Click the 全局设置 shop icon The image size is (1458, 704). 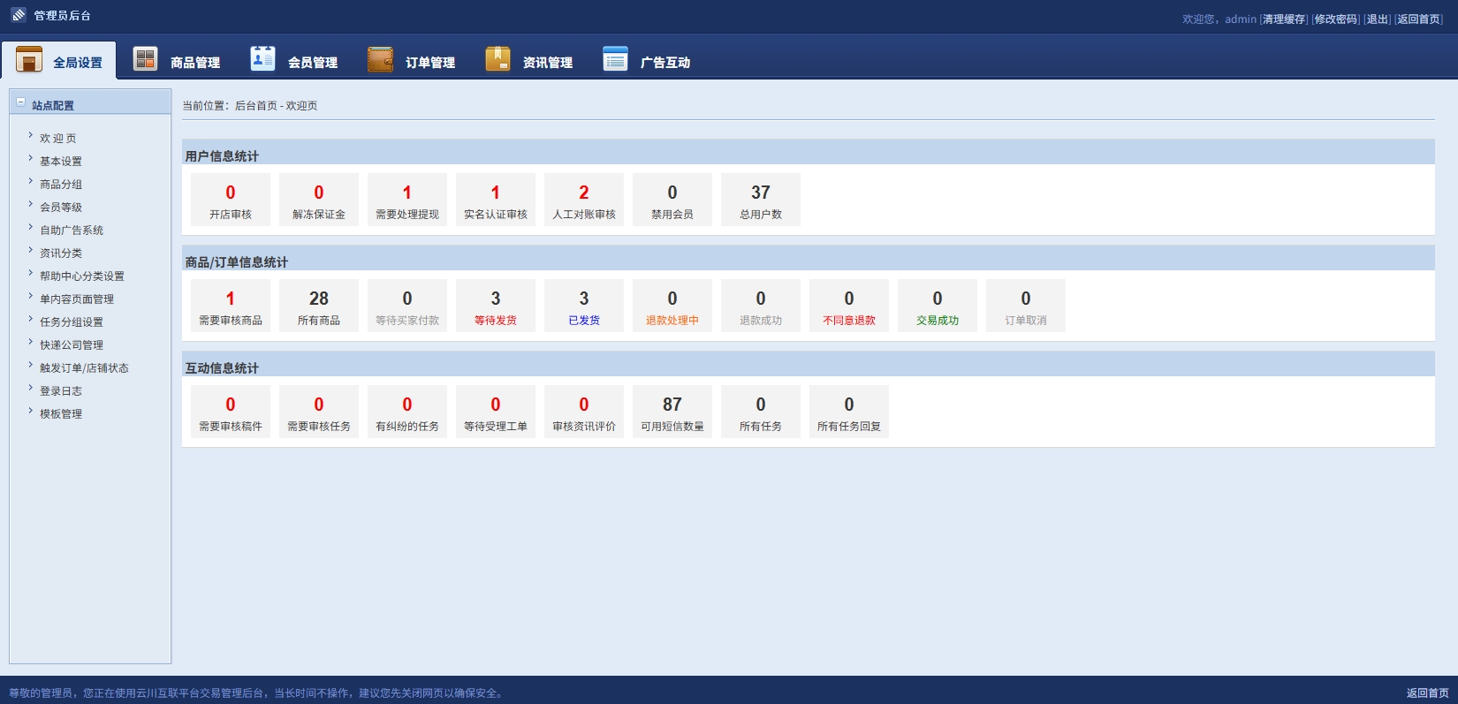(x=29, y=59)
